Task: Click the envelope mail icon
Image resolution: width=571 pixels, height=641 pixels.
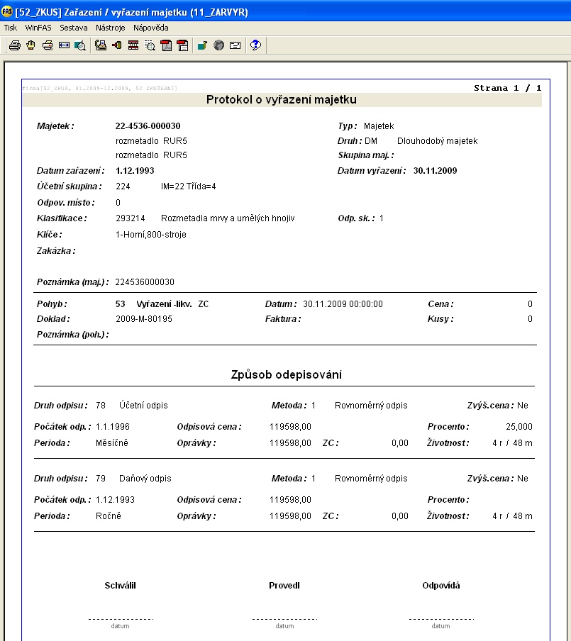Action: pos(235,45)
